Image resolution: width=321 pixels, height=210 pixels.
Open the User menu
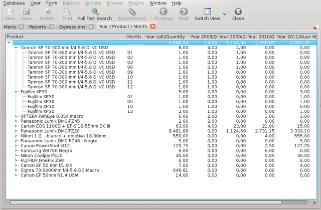(36, 3)
